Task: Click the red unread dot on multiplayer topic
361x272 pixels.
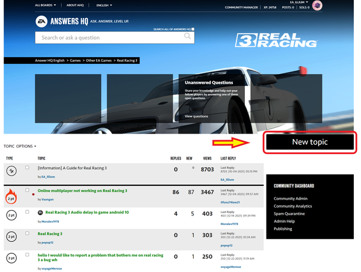Action: click(x=33, y=194)
